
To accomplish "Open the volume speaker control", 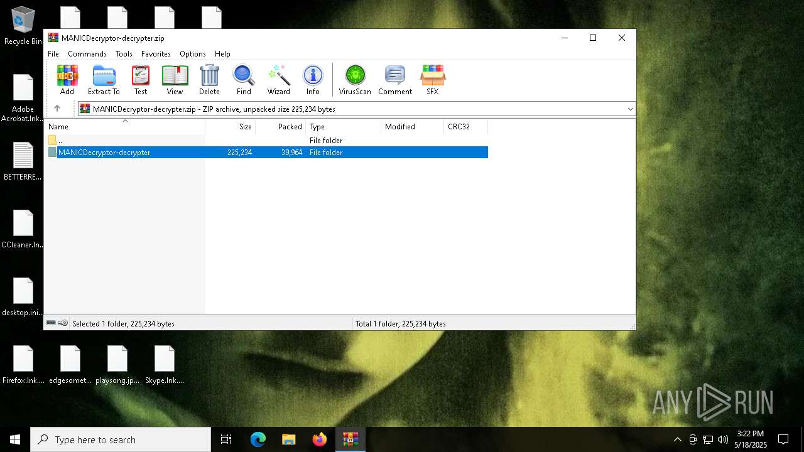I will pos(722,439).
